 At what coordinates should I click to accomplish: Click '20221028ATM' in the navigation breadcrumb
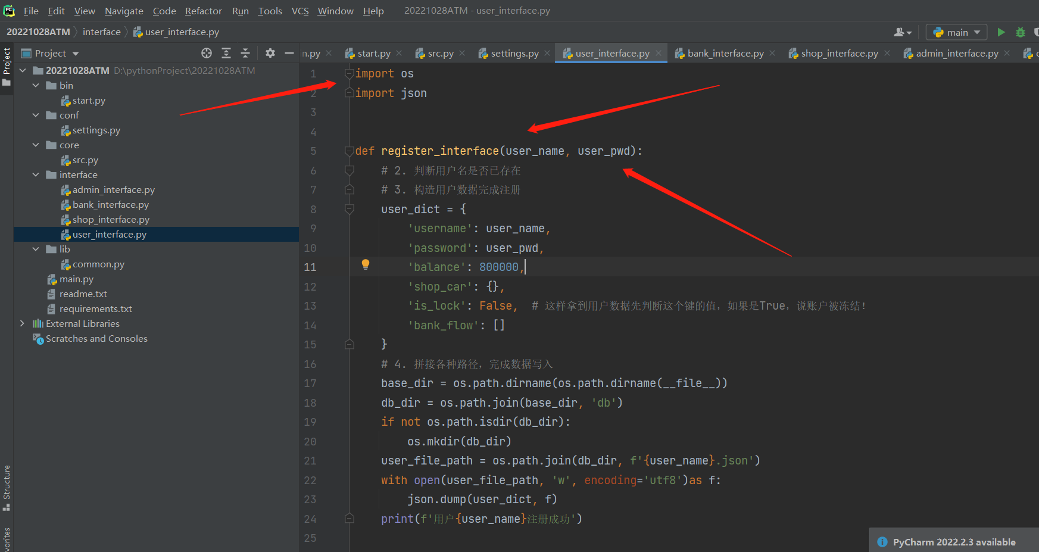point(38,32)
